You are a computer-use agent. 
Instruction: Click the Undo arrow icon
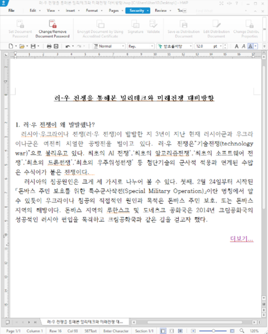click(68, 46)
